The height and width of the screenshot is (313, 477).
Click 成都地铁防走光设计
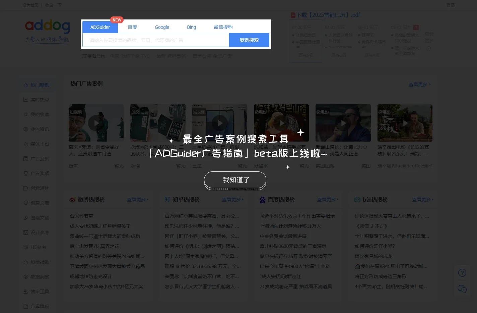point(91,276)
